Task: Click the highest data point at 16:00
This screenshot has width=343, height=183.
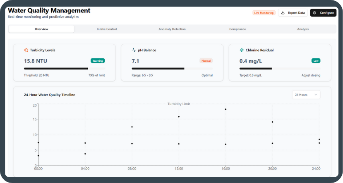Action: tap(225, 109)
